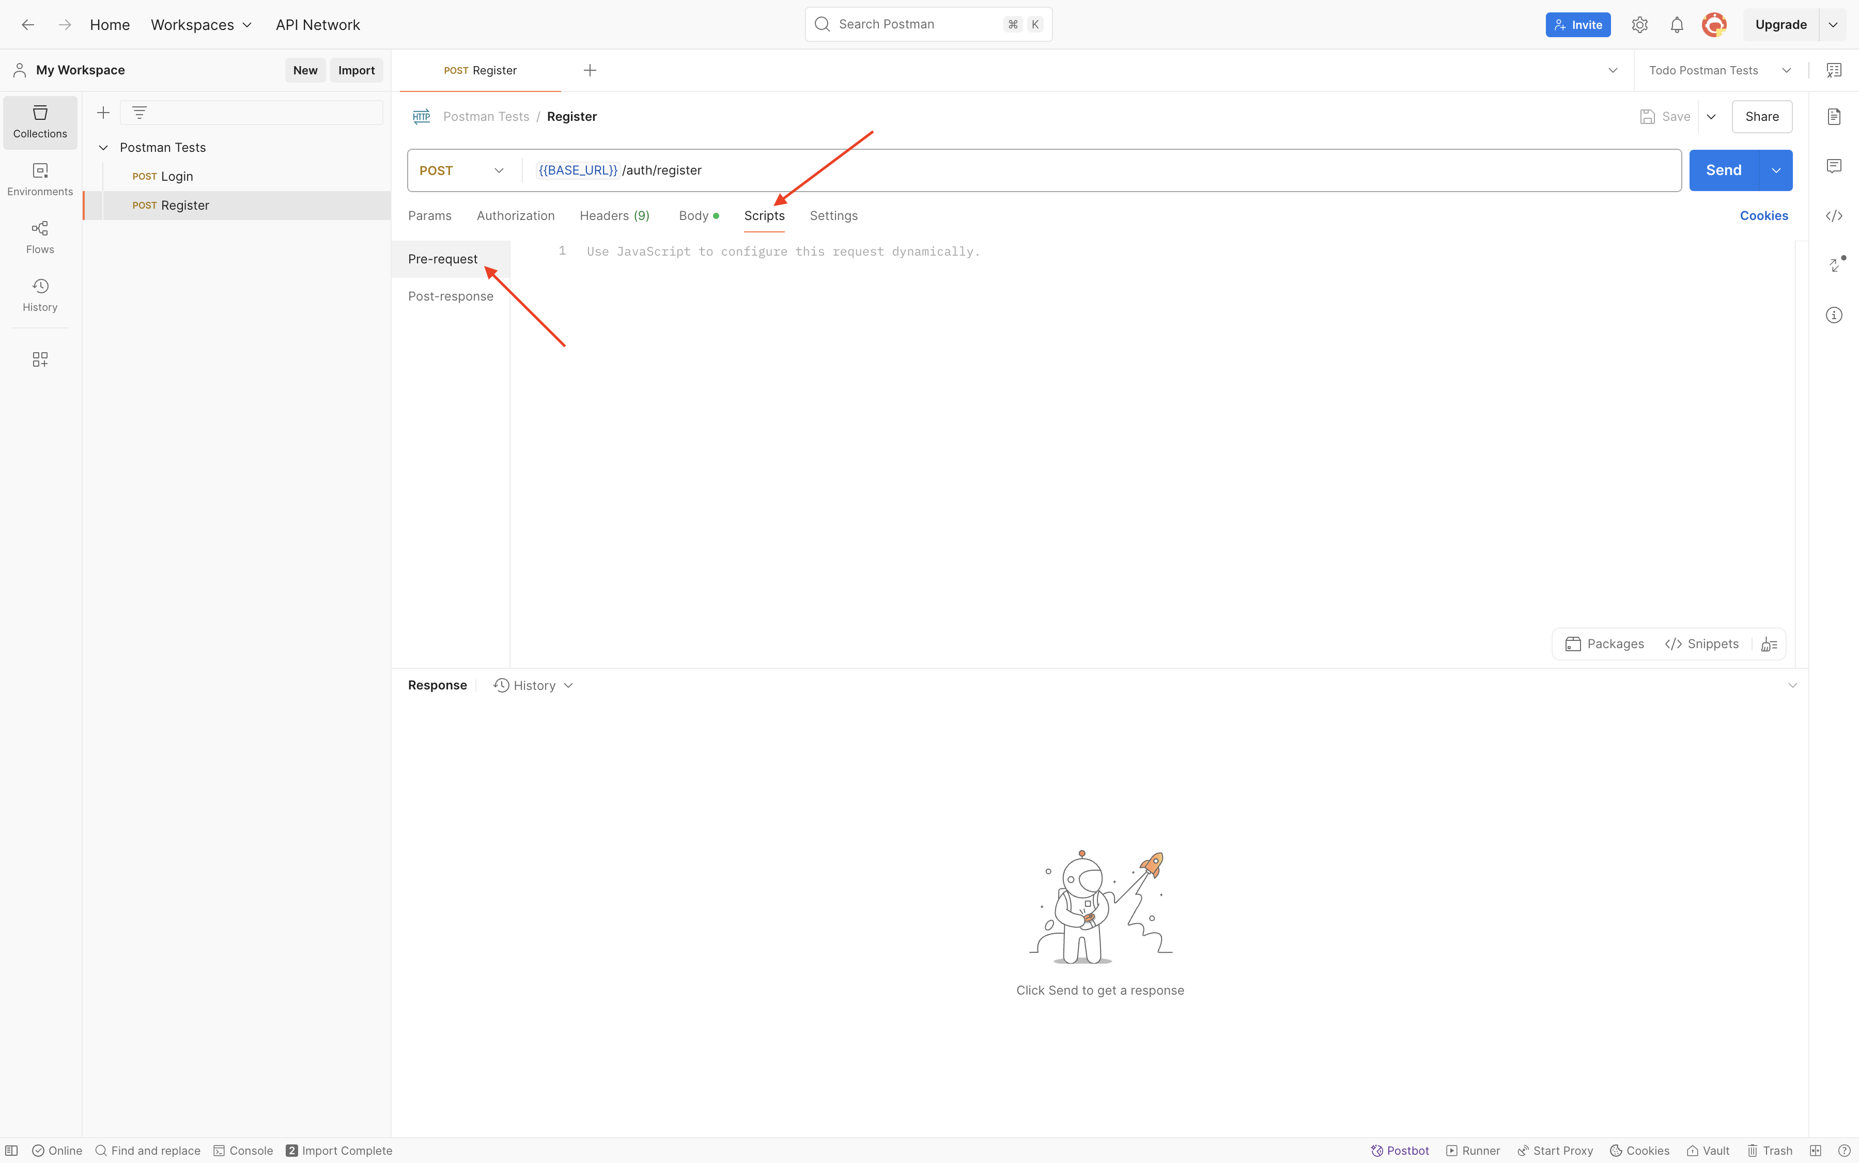Click the collections search field

[252, 113]
